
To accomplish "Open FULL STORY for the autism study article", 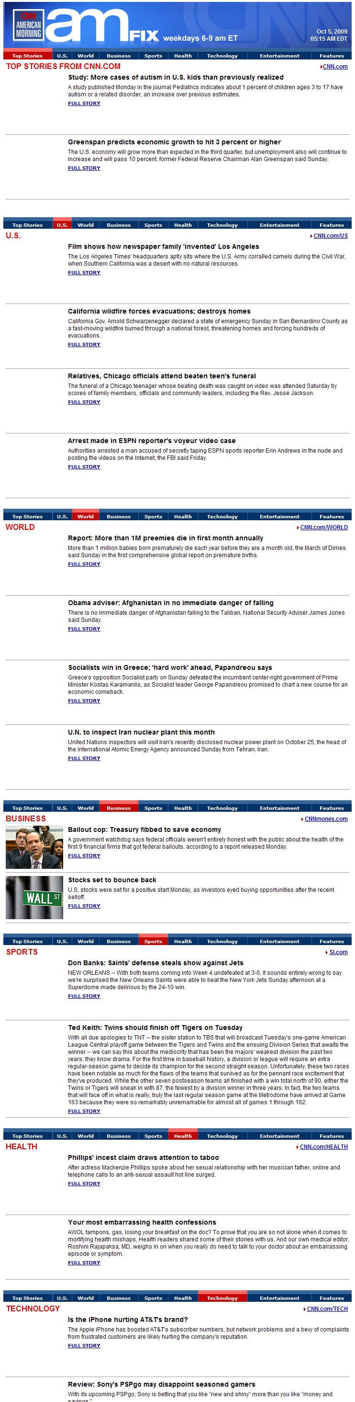I will coord(84,104).
